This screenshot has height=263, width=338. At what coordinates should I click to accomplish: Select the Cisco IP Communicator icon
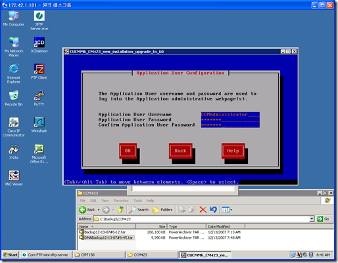point(14,127)
